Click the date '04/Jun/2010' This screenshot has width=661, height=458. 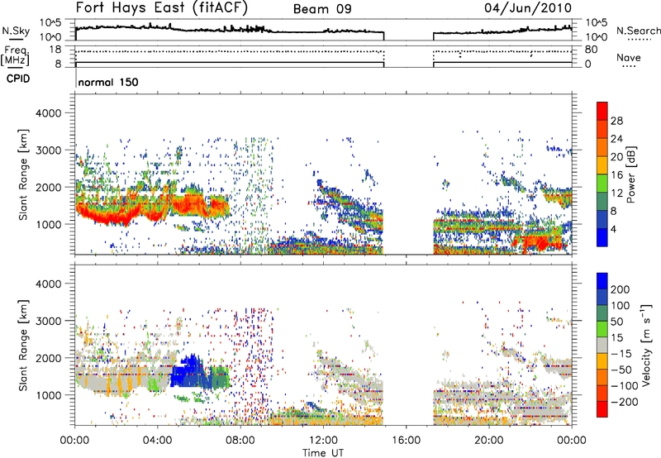pyautogui.click(x=528, y=8)
